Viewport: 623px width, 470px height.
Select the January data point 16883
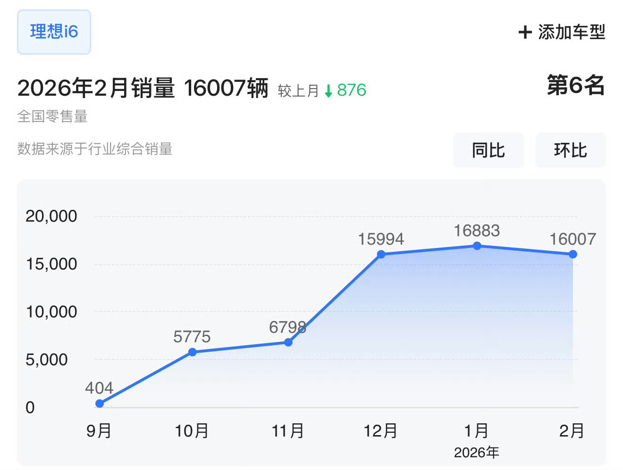(477, 246)
